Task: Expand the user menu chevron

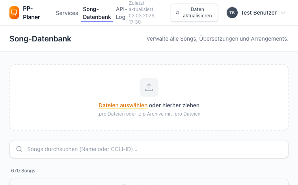Action: [283, 13]
